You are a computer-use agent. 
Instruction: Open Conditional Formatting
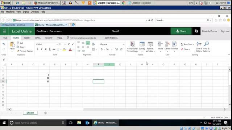132,47
